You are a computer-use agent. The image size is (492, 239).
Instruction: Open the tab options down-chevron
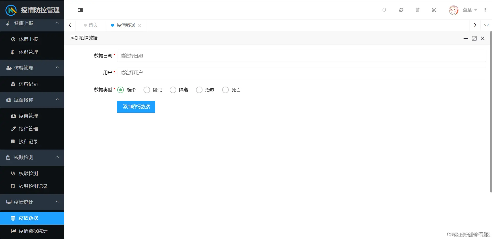pos(486,25)
